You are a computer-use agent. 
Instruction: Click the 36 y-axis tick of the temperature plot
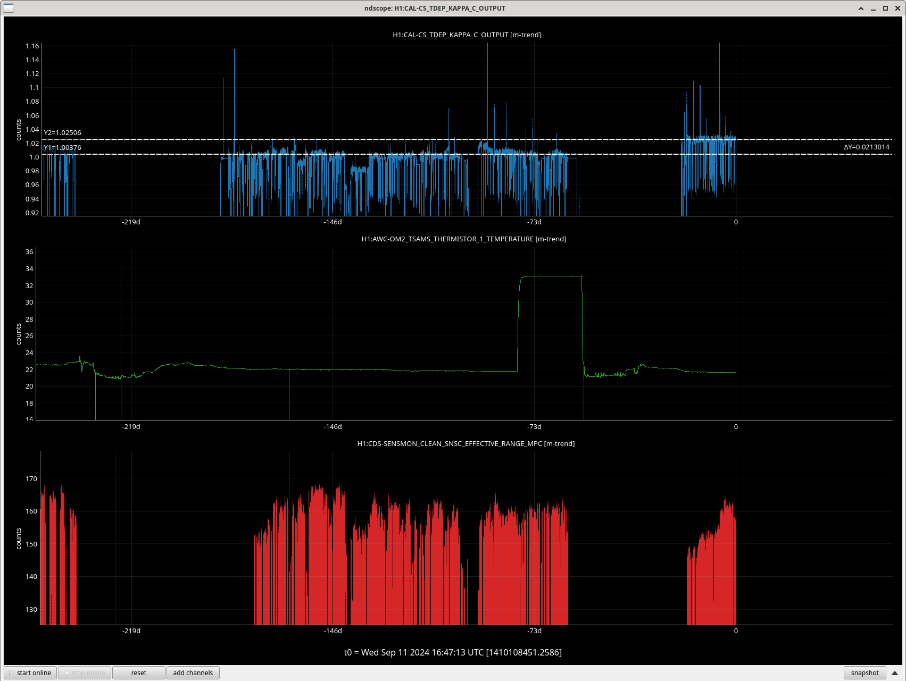(x=29, y=252)
